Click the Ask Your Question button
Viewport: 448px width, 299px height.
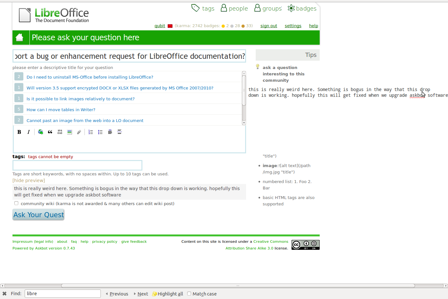click(38, 215)
